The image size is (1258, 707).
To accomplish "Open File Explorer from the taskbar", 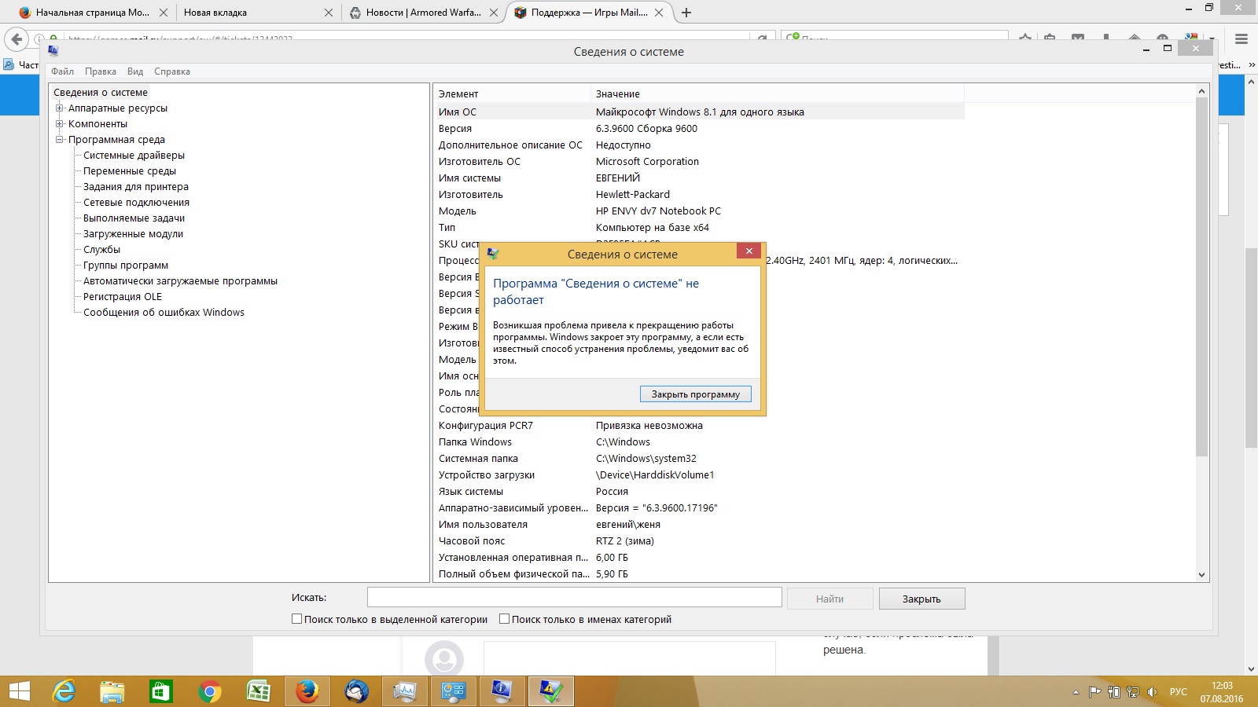I will coord(112,691).
